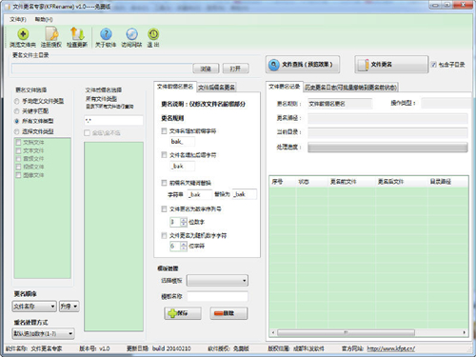Check the 图像文件 item in file type list
Viewport: 476px width, 357px height.
pyautogui.click(x=19, y=175)
